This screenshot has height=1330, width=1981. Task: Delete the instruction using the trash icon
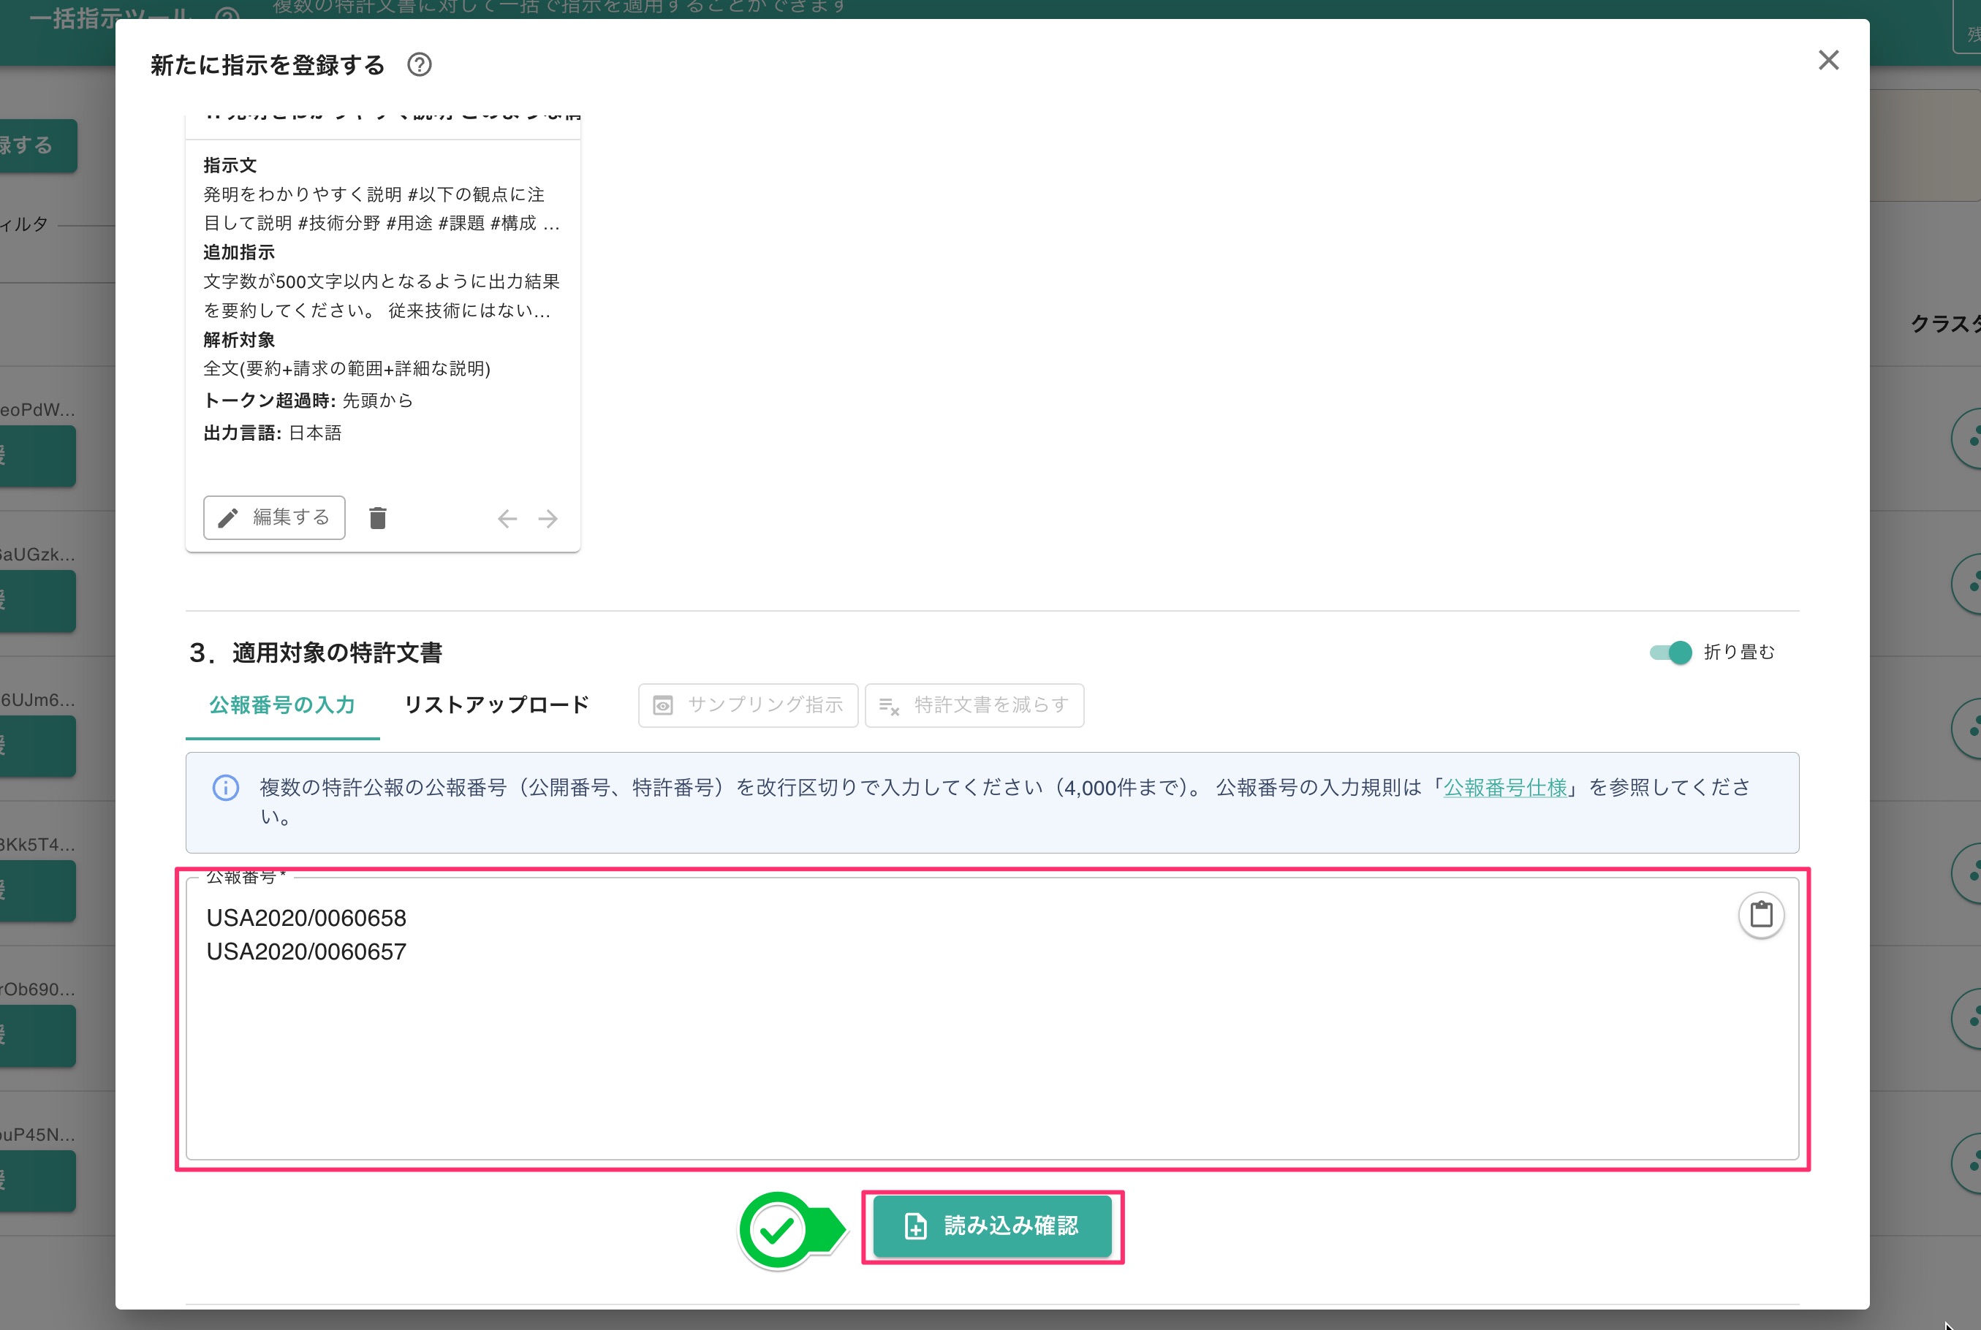(379, 517)
